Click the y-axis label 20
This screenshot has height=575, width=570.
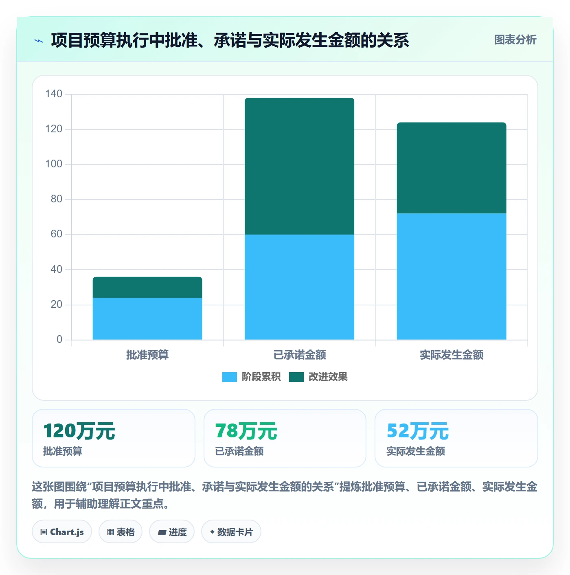point(57,305)
